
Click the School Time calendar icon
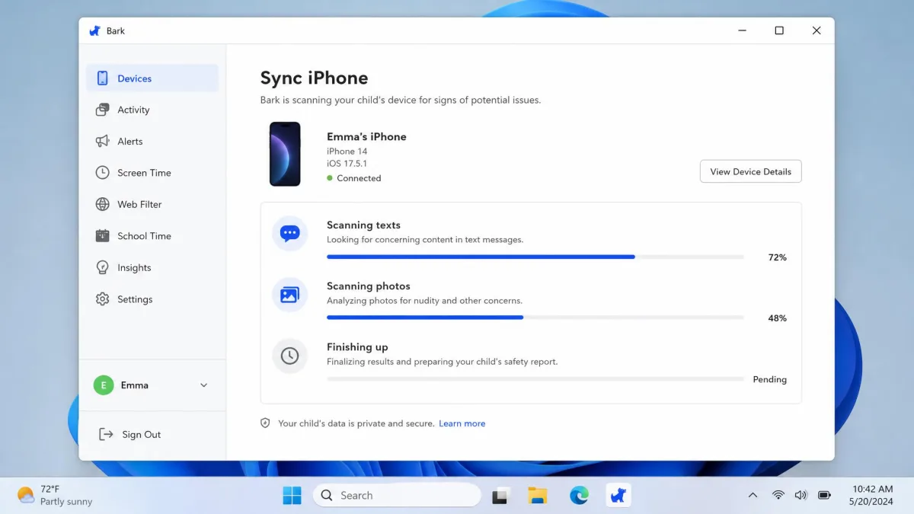pos(102,236)
